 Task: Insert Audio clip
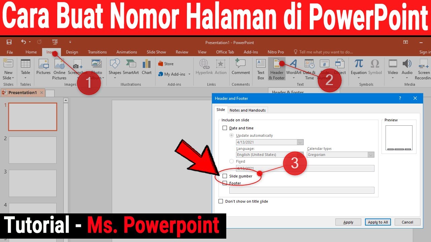coord(407,69)
